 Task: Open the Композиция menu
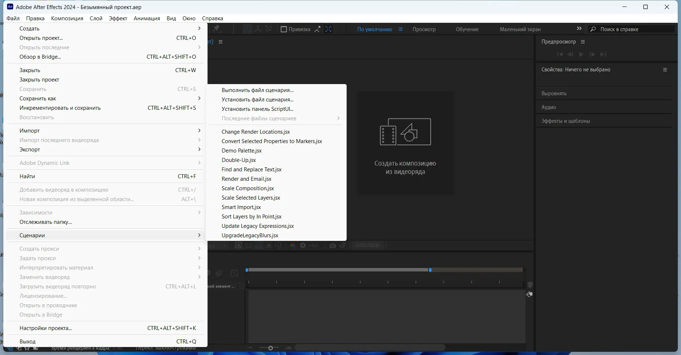point(67,18)
